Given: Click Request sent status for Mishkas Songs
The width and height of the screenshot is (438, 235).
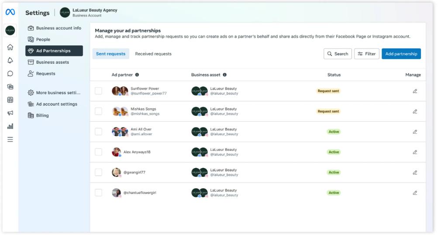Looking at the screenshot, I should tap(328, 111).
